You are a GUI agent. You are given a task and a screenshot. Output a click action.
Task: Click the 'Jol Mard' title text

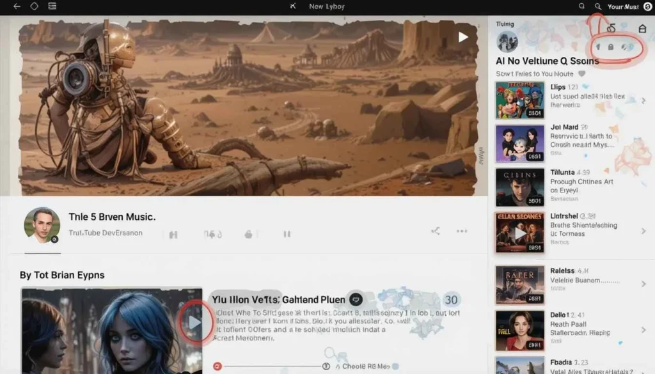click(564, 127)
